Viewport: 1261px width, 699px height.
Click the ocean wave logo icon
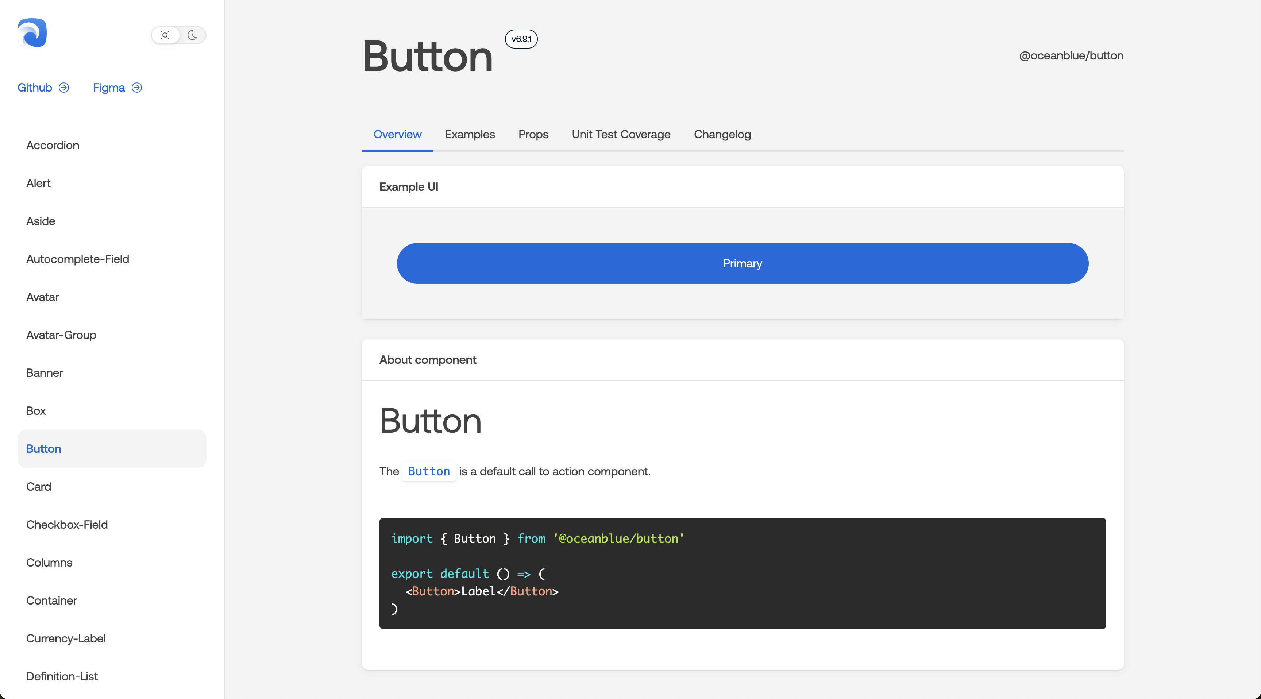[31, 33]
